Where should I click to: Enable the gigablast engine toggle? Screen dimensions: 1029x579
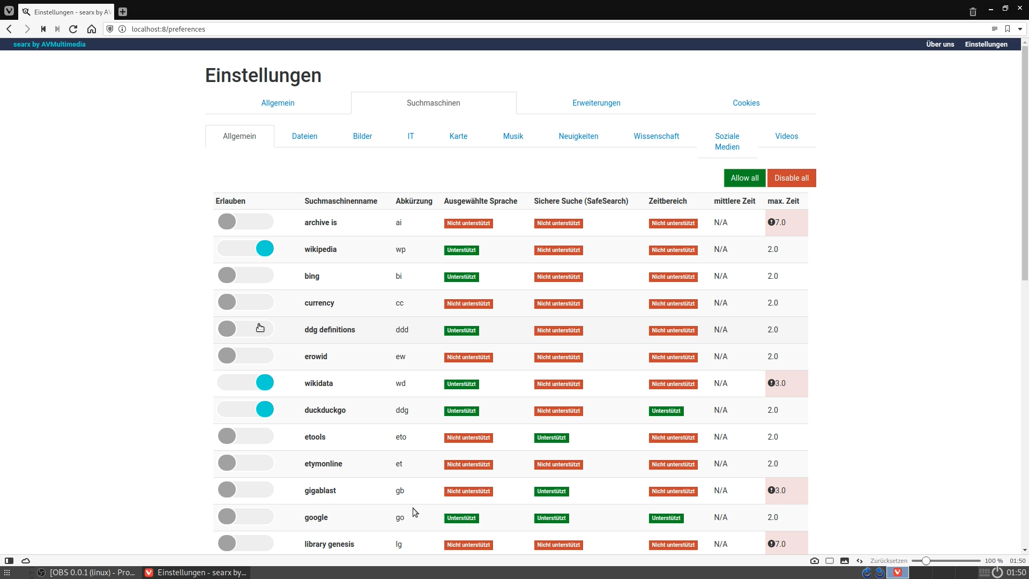[x=245, y=490]
